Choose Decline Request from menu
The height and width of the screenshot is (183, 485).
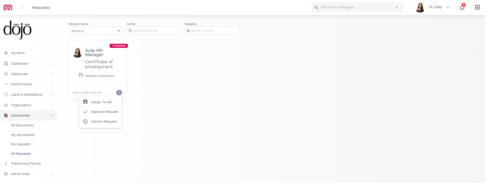click(x=100, y=122)
